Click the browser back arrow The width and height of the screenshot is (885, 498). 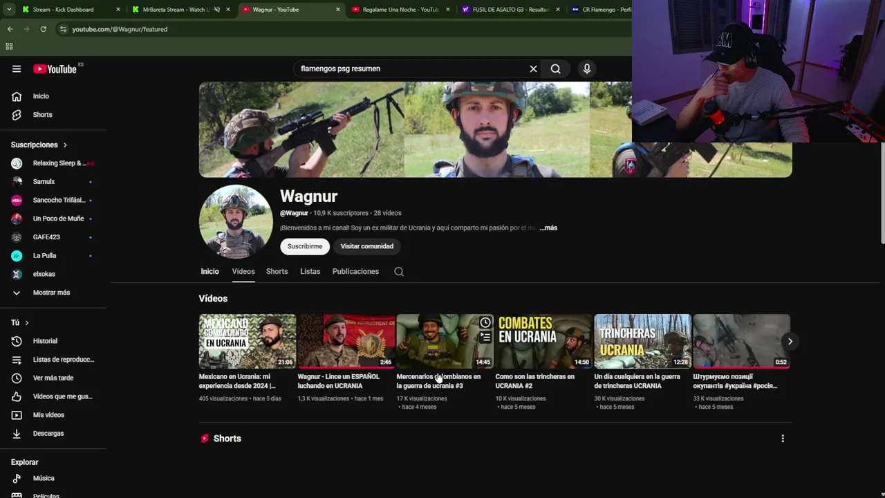pyautogui.click(x=10, y=29)
